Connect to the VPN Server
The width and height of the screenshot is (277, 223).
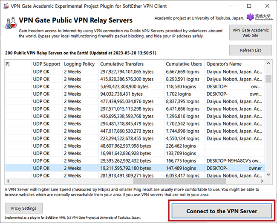(x=222, y=211)
